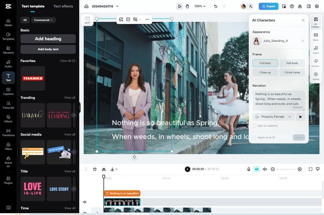This screenshot has height=215, width=324.
Task: Select the All filter chip
Action: click(x=25, y=20)
